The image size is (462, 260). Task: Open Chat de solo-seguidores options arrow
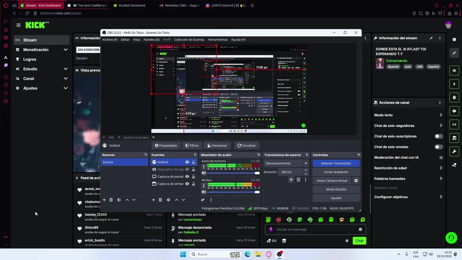[x=441, y=126]
